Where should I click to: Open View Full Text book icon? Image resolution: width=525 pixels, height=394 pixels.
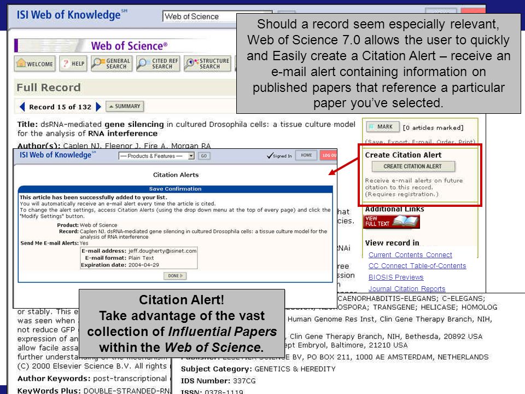[392, 222]
